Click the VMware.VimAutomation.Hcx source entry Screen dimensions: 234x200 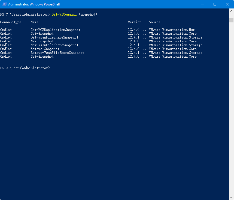point(172,30)
